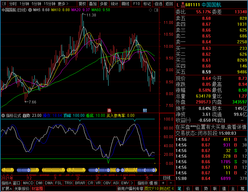Open the 指标B indicator group menu
Image resolution: width=248 pixels, height=192 pixels.
coord(143,183)
